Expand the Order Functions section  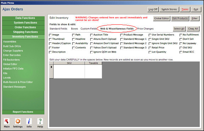pos(23,28)
